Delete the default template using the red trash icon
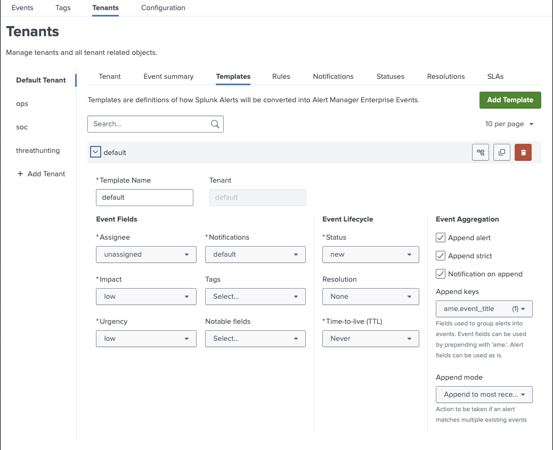Viewport: 553px width, 450px height. (x=523, y=152)
